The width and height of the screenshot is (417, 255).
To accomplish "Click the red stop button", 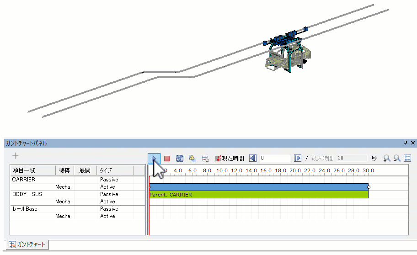I will click(167, 159).
